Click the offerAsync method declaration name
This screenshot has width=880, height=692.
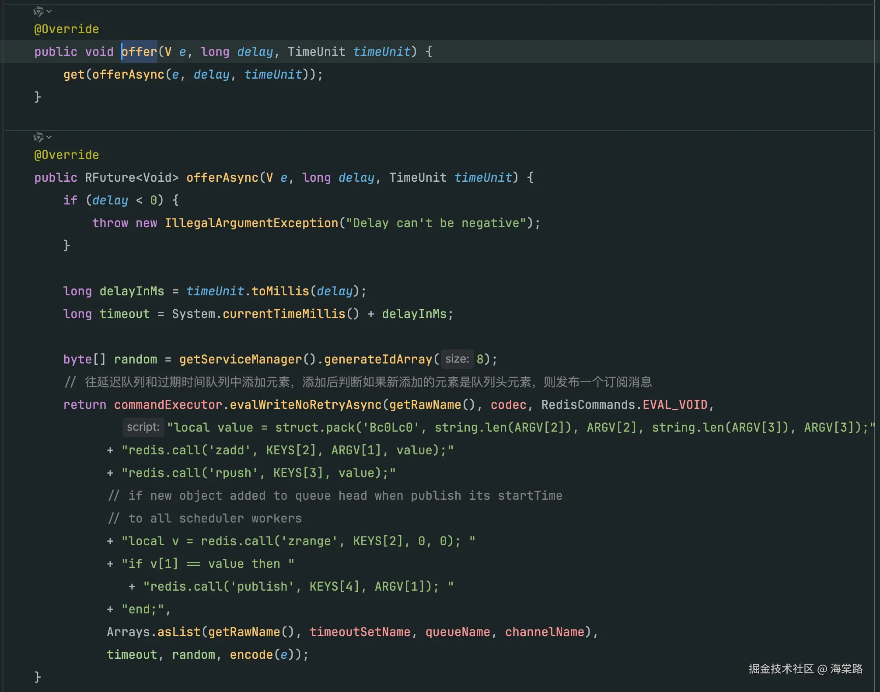[x=222, y=178]
